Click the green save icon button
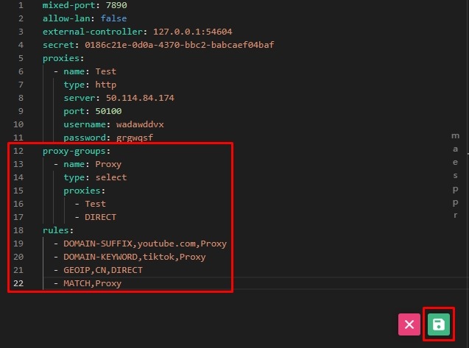The height and width of the screenshot is (348, 469). pyautogui.click(x=439, y=324)
